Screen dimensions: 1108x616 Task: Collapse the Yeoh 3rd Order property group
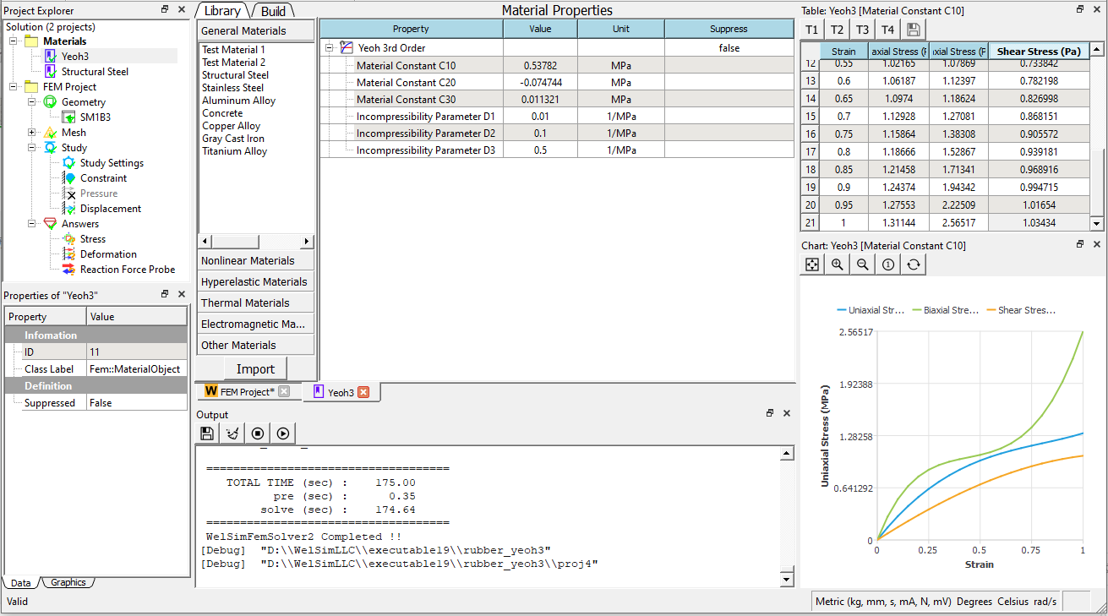[x=328, y=48]
